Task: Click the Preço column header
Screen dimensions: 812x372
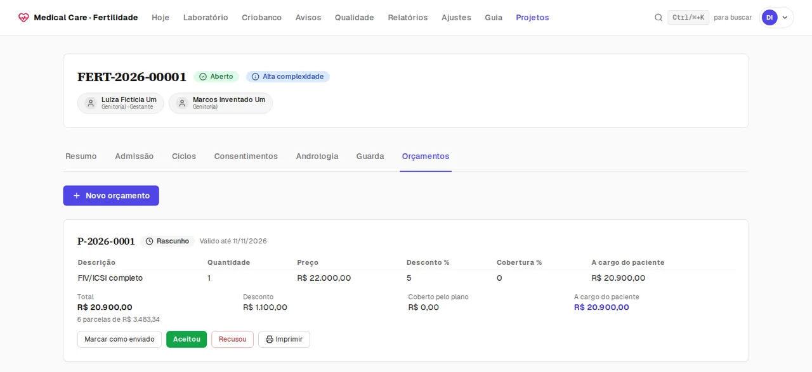Action: click(x=308, y=262)
